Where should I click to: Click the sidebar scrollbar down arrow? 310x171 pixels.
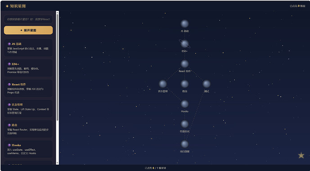pyautogui.click(x=57, y=163)
